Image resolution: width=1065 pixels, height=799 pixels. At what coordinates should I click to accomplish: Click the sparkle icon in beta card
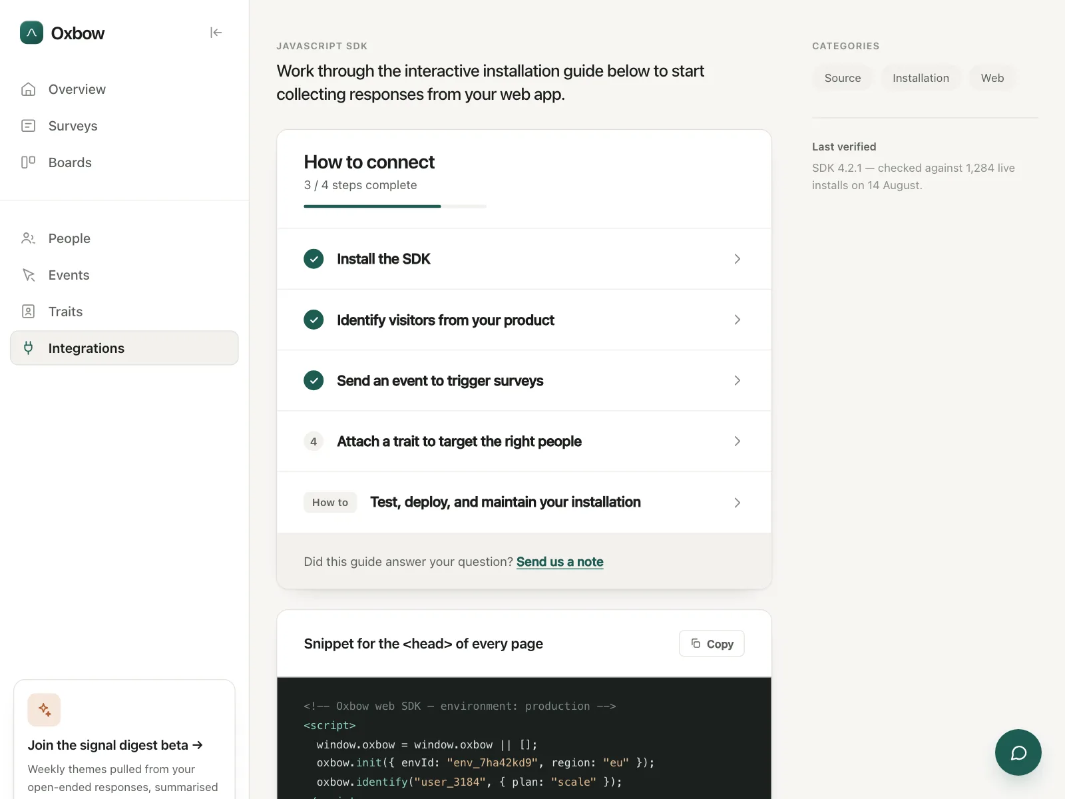click(x=44, y=710)
